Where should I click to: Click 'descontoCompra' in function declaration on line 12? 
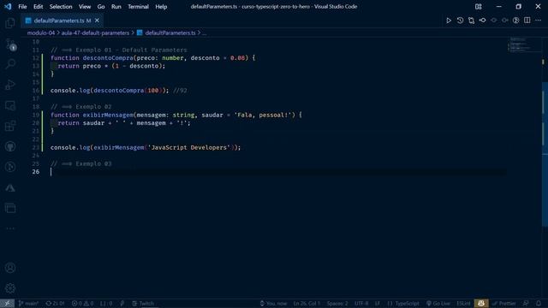click(x=108, y=58)
